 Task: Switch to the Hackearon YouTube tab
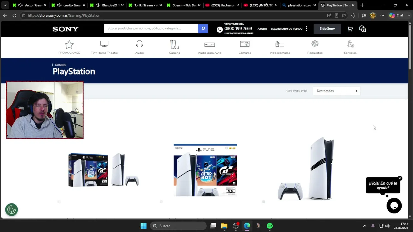tap(222, 5)
